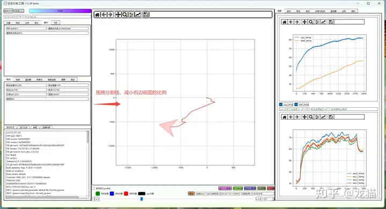This screenshot has width=386, height=209.
Task: Click Home icon above cpu_temp chart
Action: pyautogui.click(x=284, y=22)
